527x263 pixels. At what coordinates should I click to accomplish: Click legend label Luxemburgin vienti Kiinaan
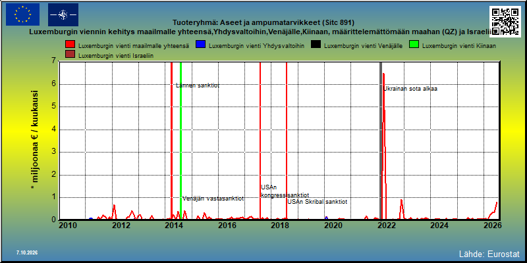459,45
